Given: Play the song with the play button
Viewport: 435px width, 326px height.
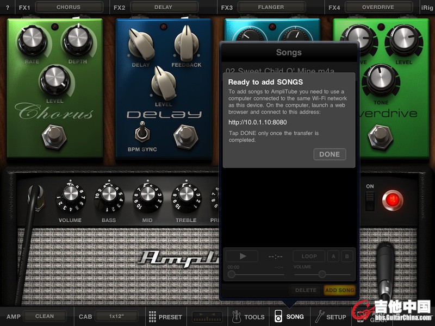Looking at the screenshot, I should coord(242,256).
